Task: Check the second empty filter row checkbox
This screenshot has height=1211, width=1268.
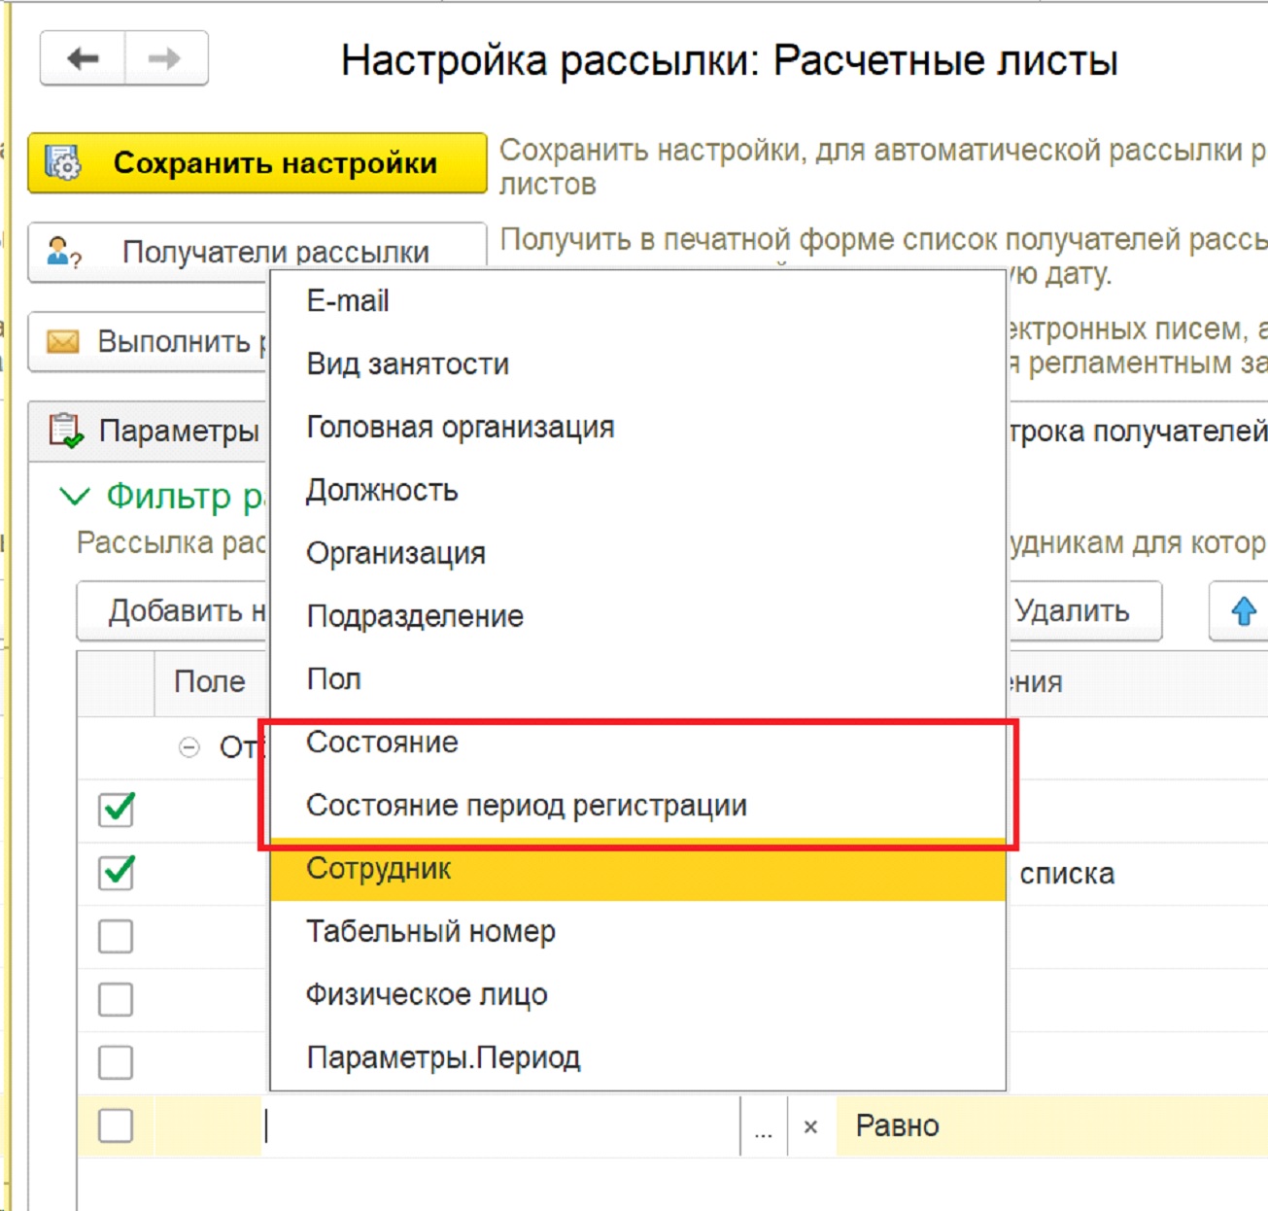Action: [x=117, y=999]
